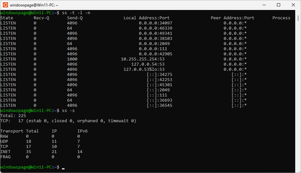
Task: Click the window title text windowspage@Win11-PC
Action: pos(34,5)
